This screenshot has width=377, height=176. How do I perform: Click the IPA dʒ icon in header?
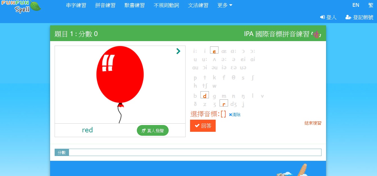[316, 34]
